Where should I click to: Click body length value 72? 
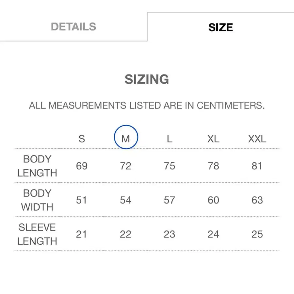click(x=125, y=166)
